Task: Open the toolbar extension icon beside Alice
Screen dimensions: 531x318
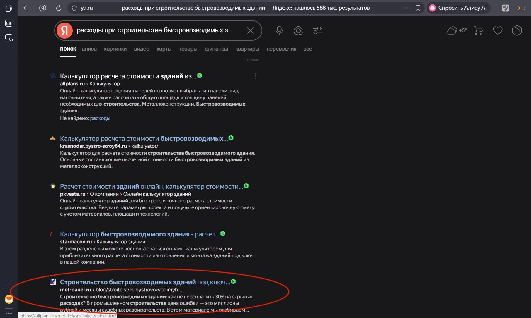Action: [x=506, y=8]
